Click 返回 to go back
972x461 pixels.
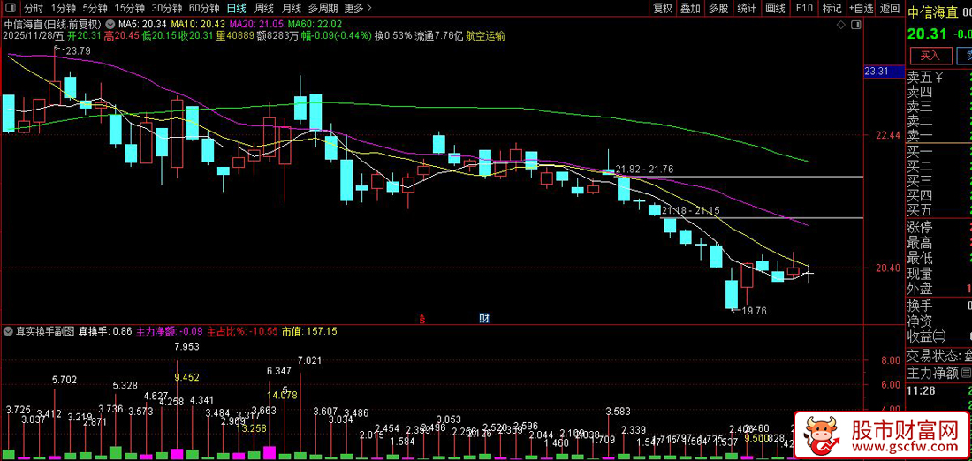pos(890,8)
